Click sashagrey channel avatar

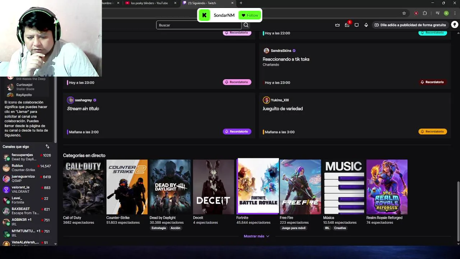coord(70,100)
